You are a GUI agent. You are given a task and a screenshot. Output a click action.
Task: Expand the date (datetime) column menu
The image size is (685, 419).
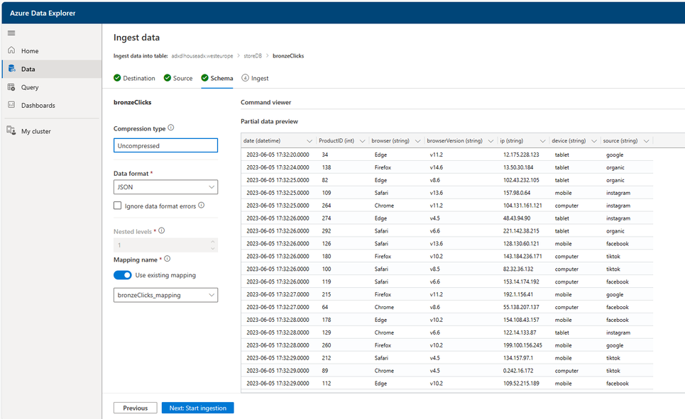pos(309,141)
